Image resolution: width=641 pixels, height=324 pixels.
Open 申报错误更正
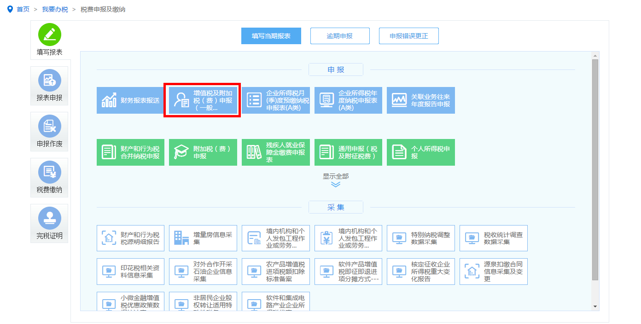click(409, 35)
